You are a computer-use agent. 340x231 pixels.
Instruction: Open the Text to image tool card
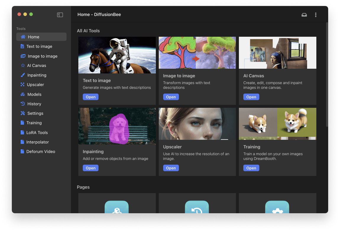pyautogui.click(x=91, y=97)
